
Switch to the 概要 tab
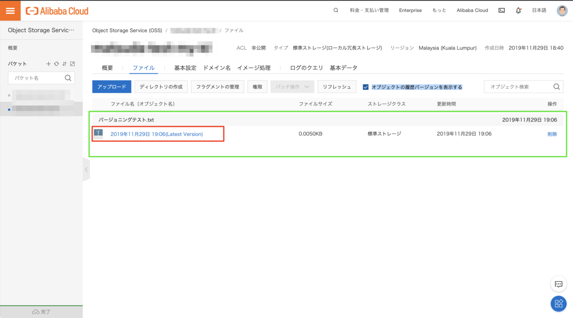pyautogui.click(x=107, y=68)
